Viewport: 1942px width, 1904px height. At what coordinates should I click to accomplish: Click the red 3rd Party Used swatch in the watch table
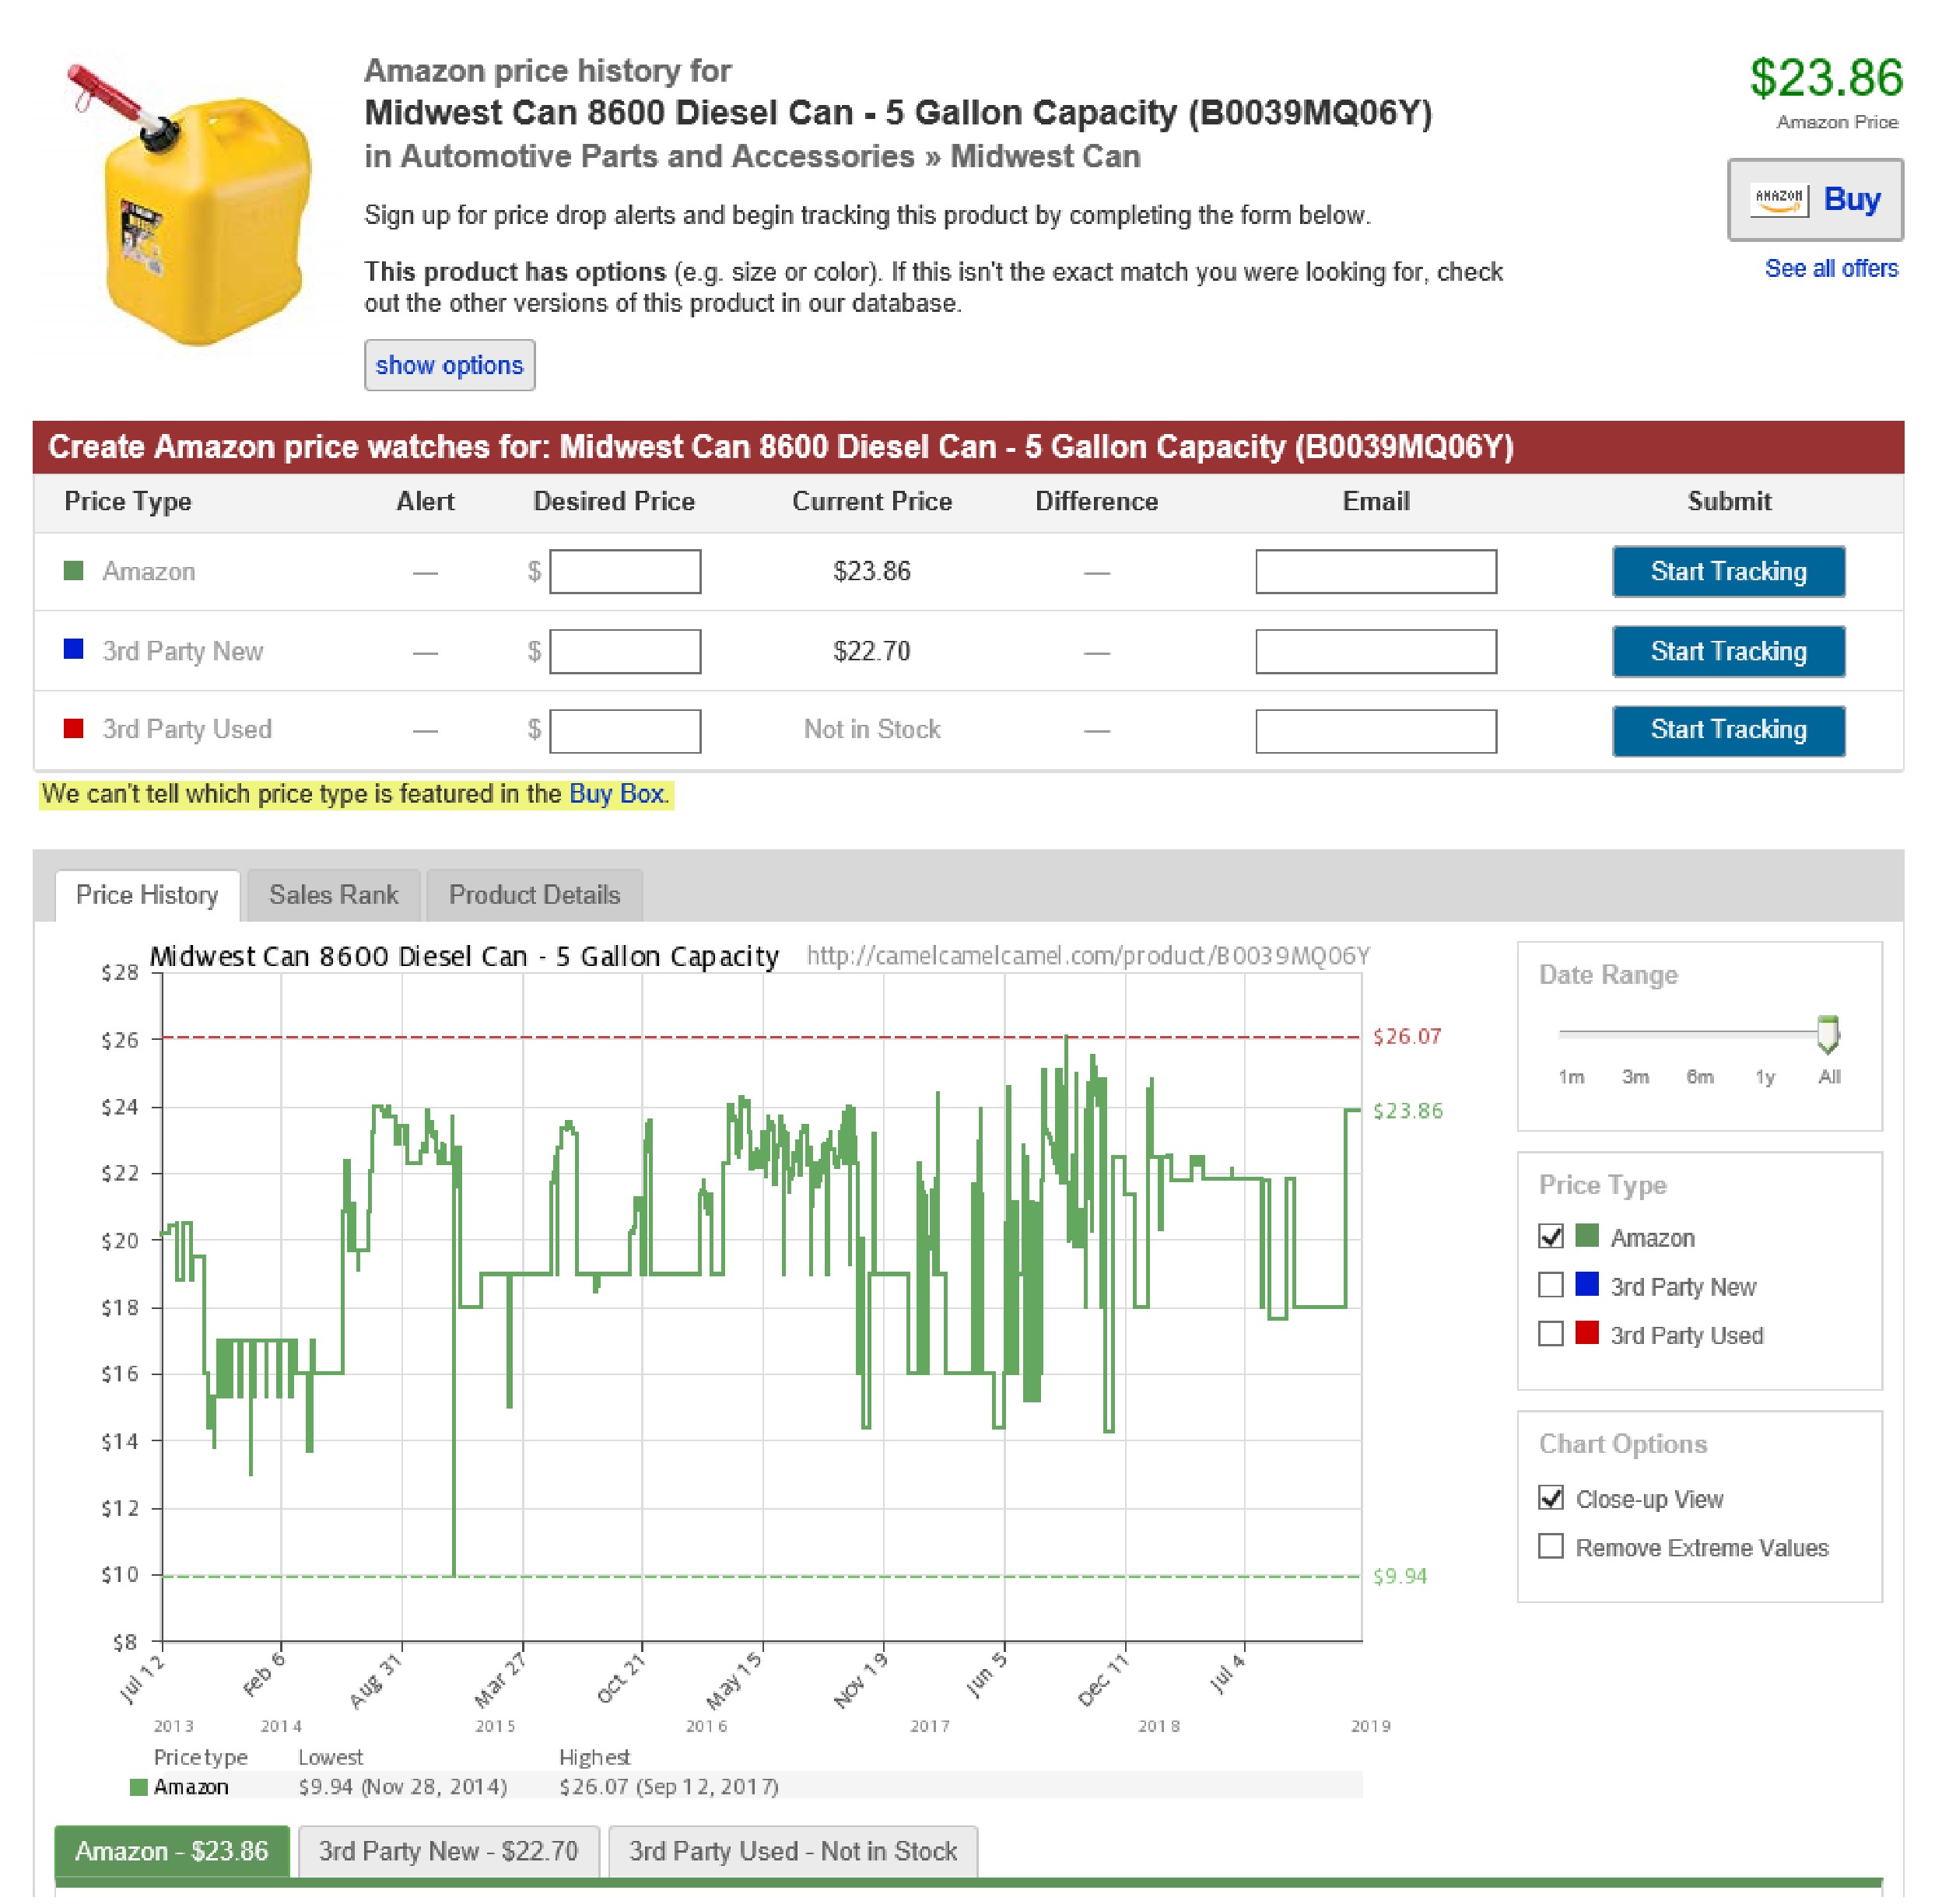[73, 729]
